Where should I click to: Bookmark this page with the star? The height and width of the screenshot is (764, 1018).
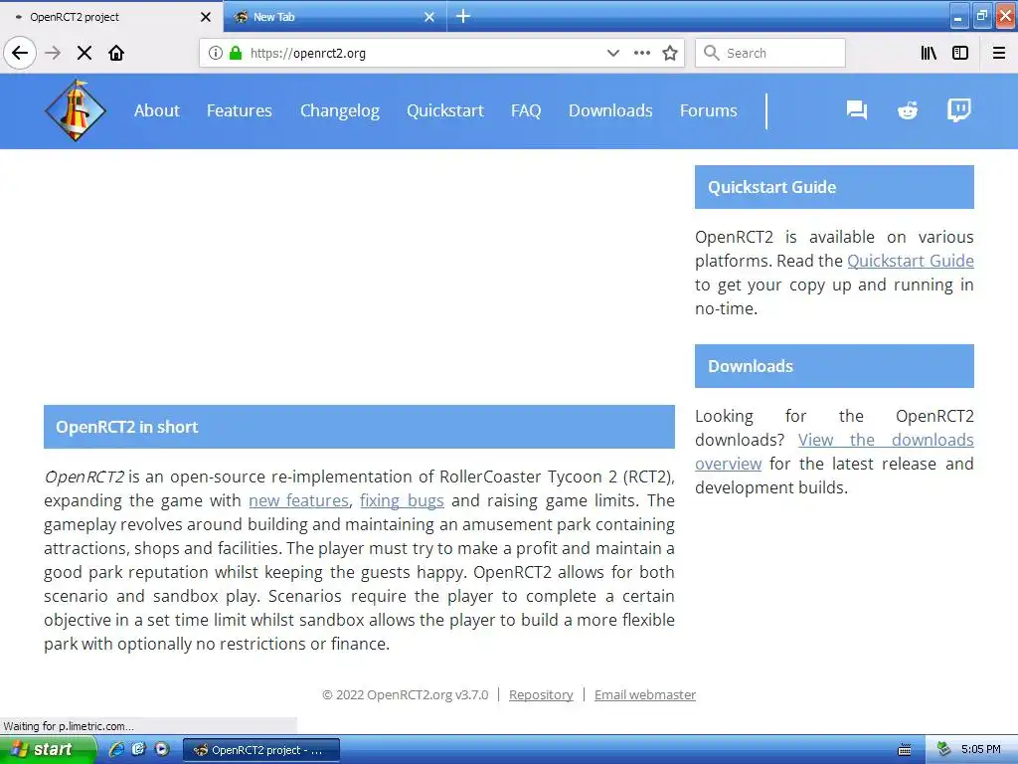670,53
